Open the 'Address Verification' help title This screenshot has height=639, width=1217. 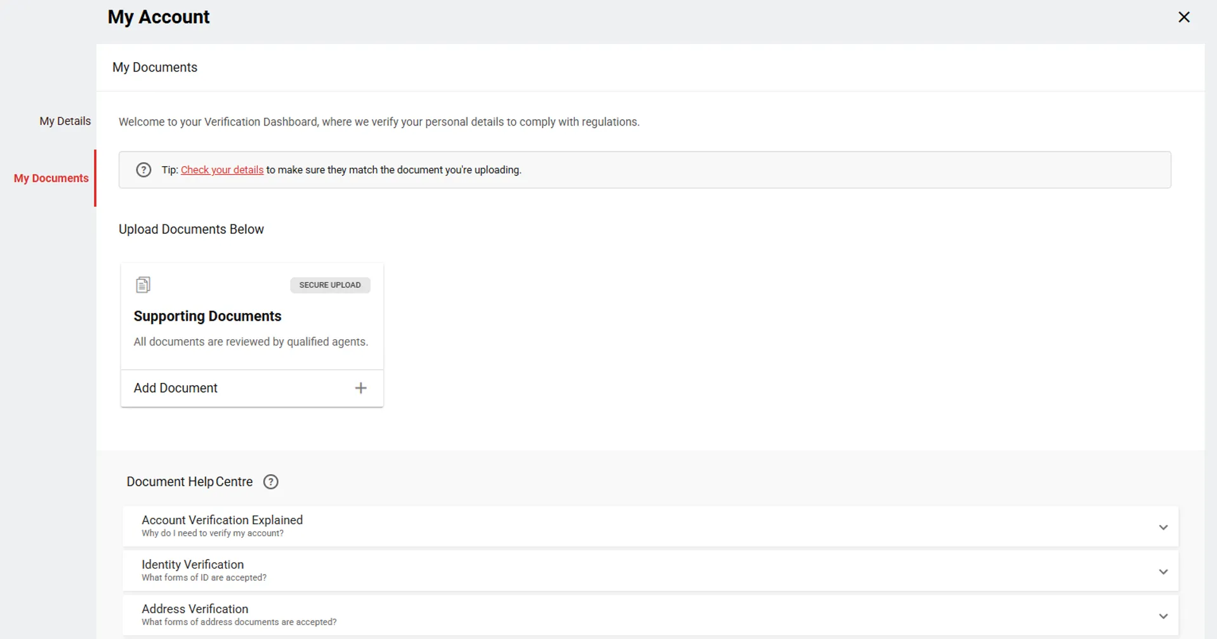[x=195, y=609]
